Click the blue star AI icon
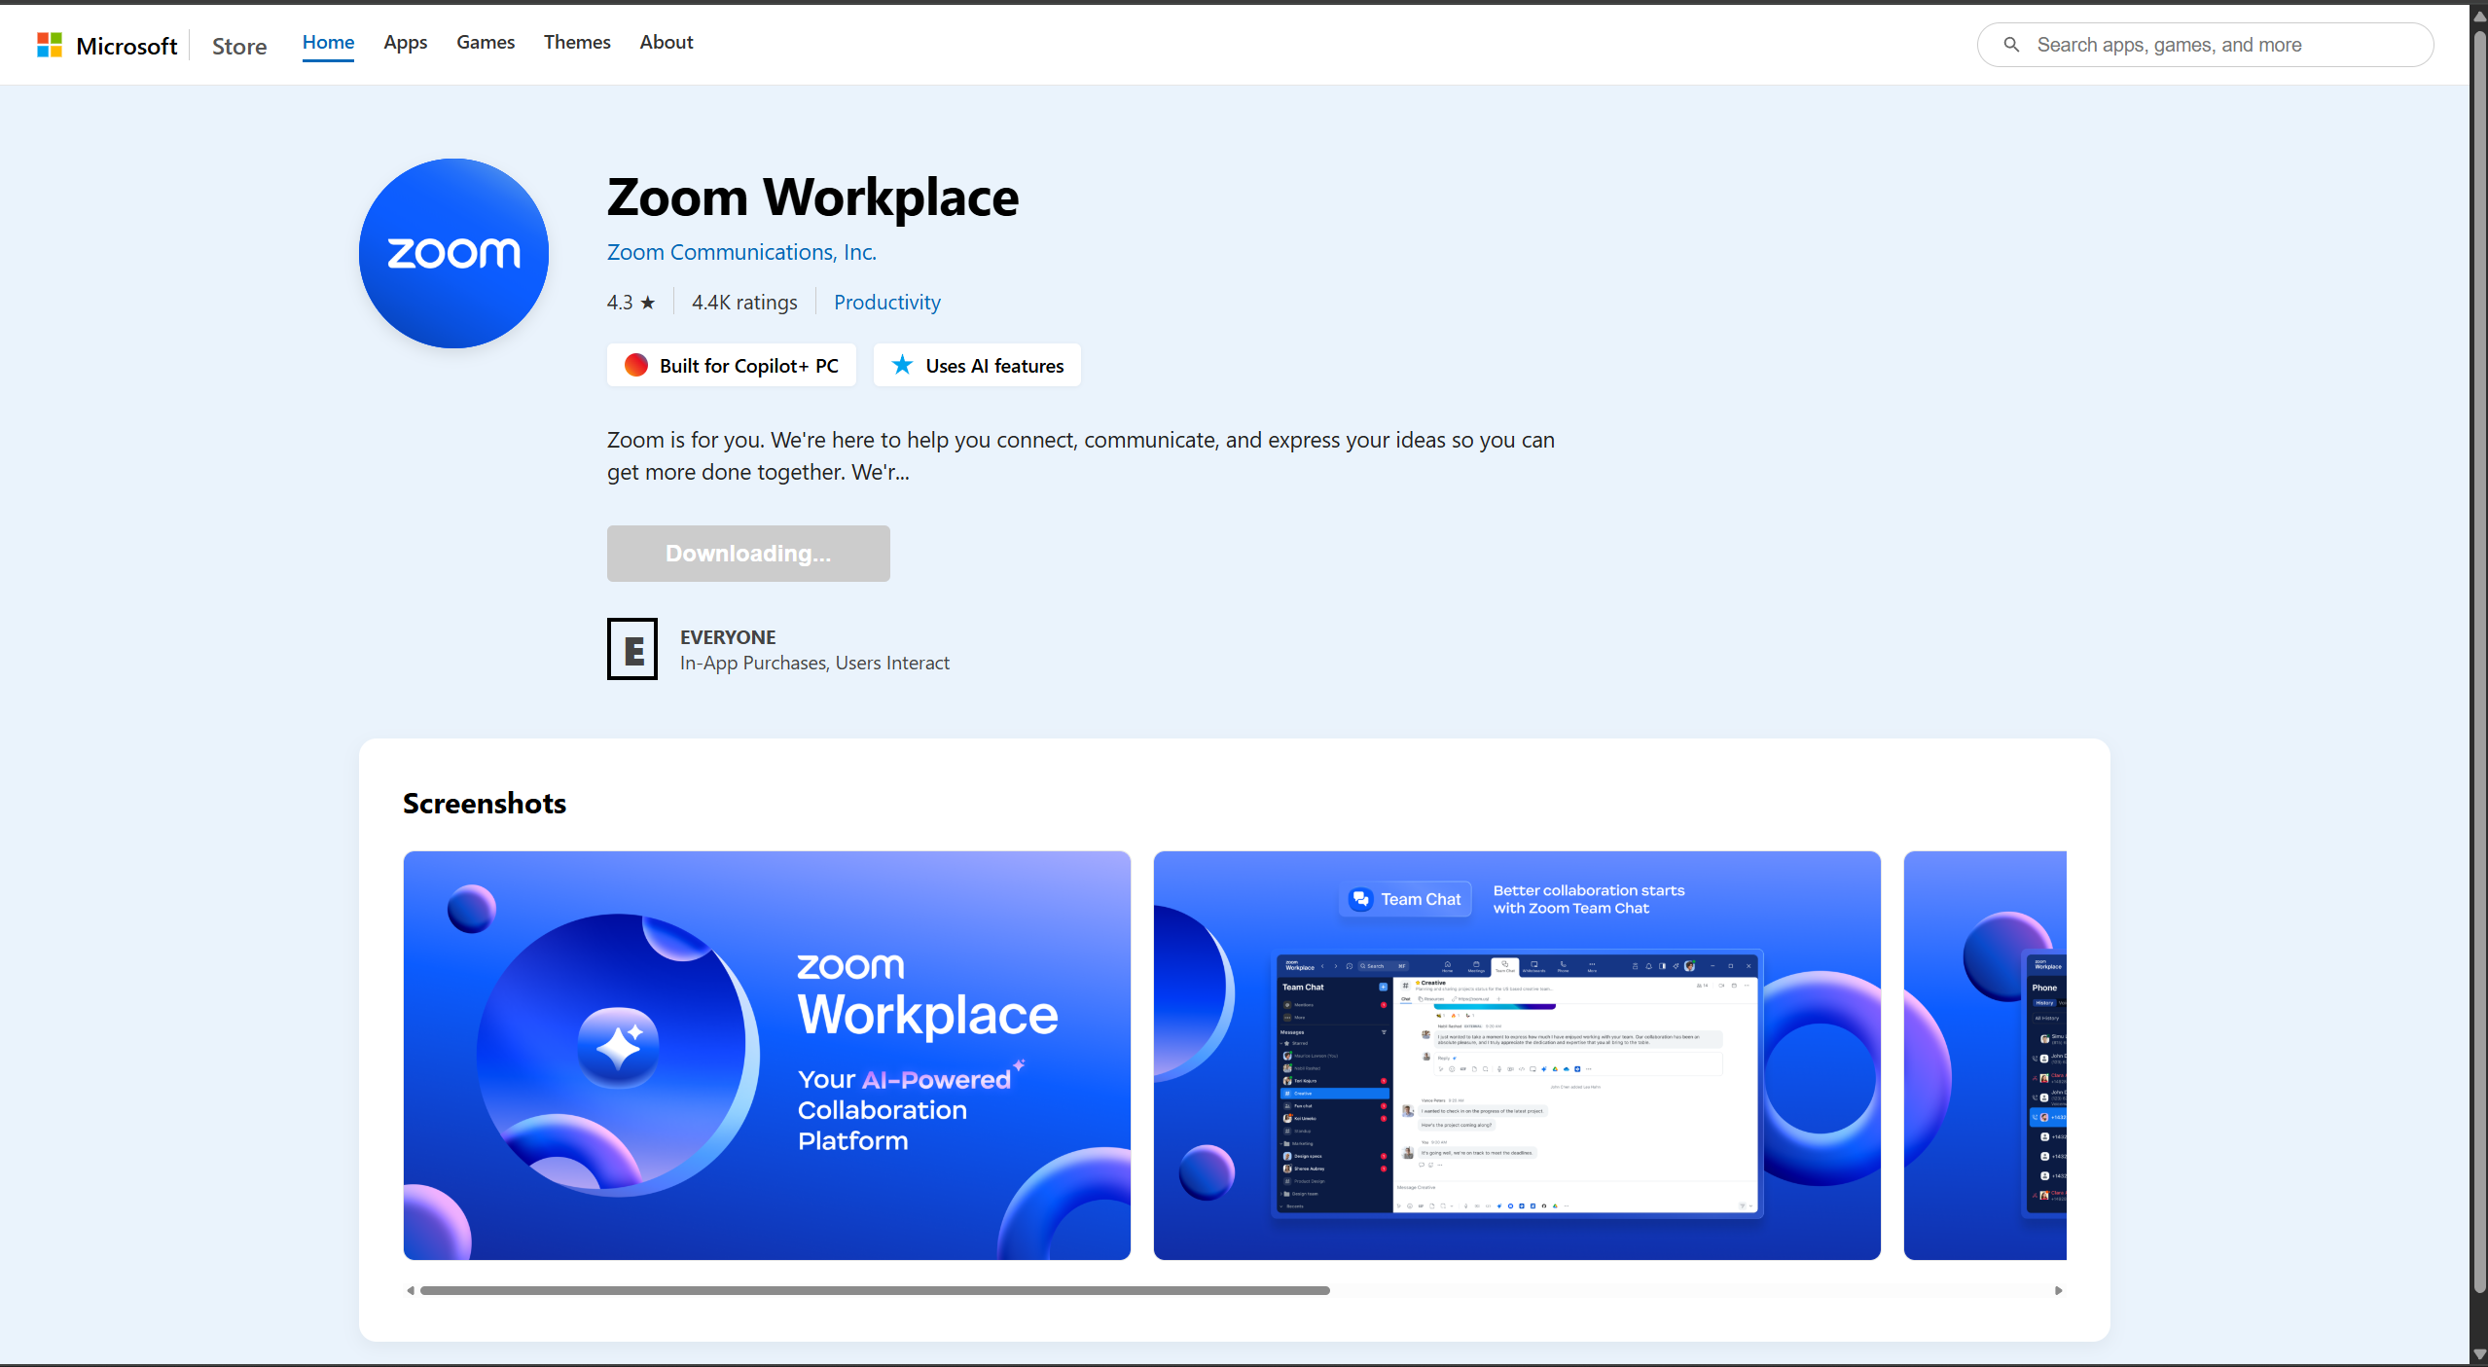The height and width of the screenshot is (1367, 2488). (903, 365)
